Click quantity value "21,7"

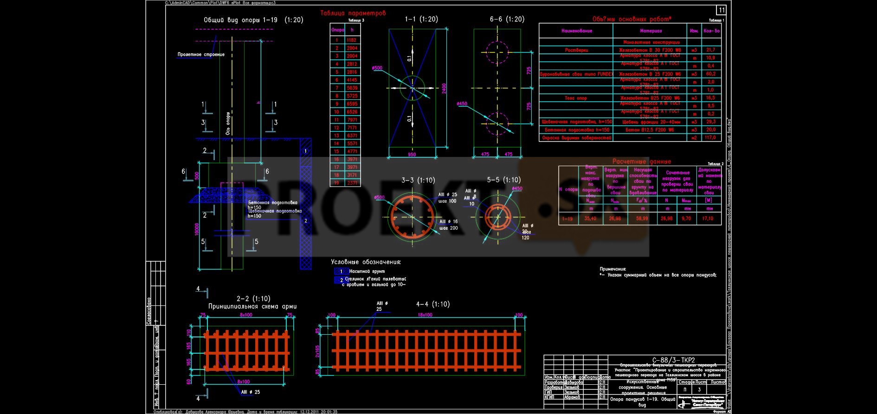point(711,50)
